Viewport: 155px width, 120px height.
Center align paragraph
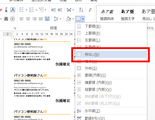tap(28, 19)
